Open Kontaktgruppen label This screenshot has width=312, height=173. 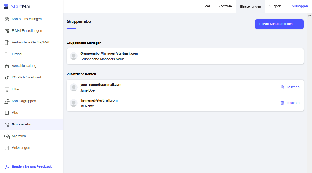coord(24,101)
